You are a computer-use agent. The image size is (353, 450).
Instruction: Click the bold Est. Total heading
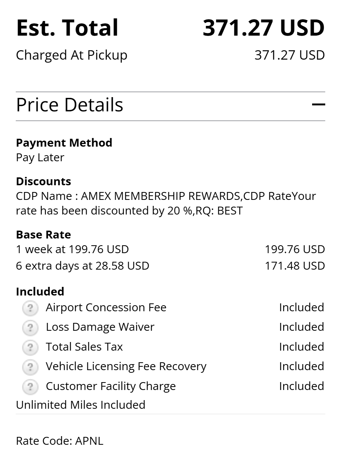68,28
